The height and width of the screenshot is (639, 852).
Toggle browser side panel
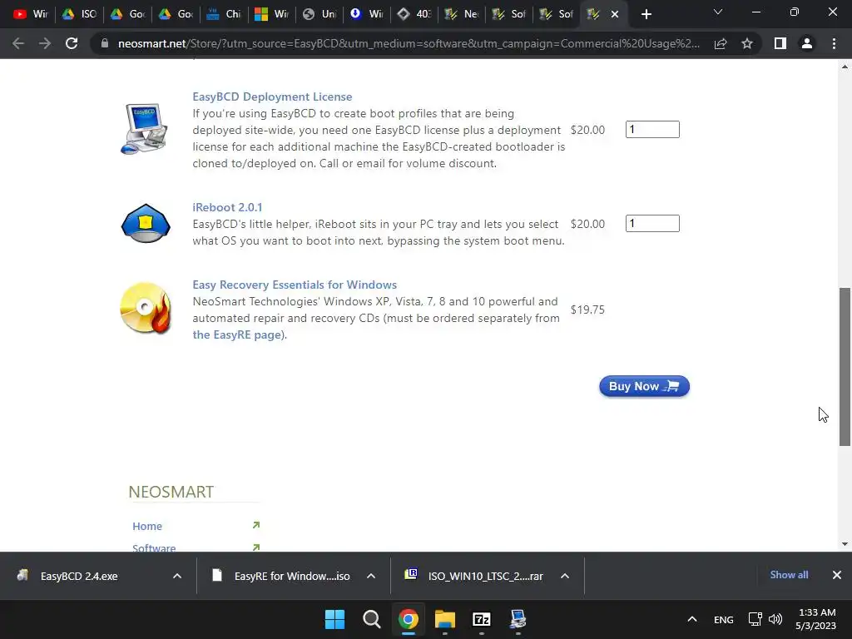pos(780,43)
